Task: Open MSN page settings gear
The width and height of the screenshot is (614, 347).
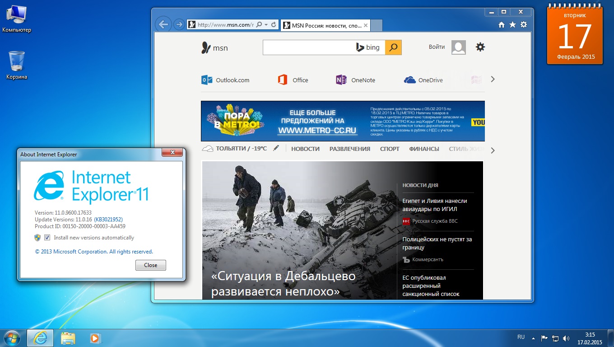Action: coord(480,47)
